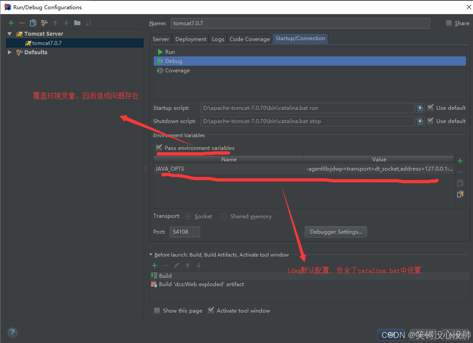The image size is (473, 343).
Task: Select JAVA_OPTS name cell
Action: 229,169
